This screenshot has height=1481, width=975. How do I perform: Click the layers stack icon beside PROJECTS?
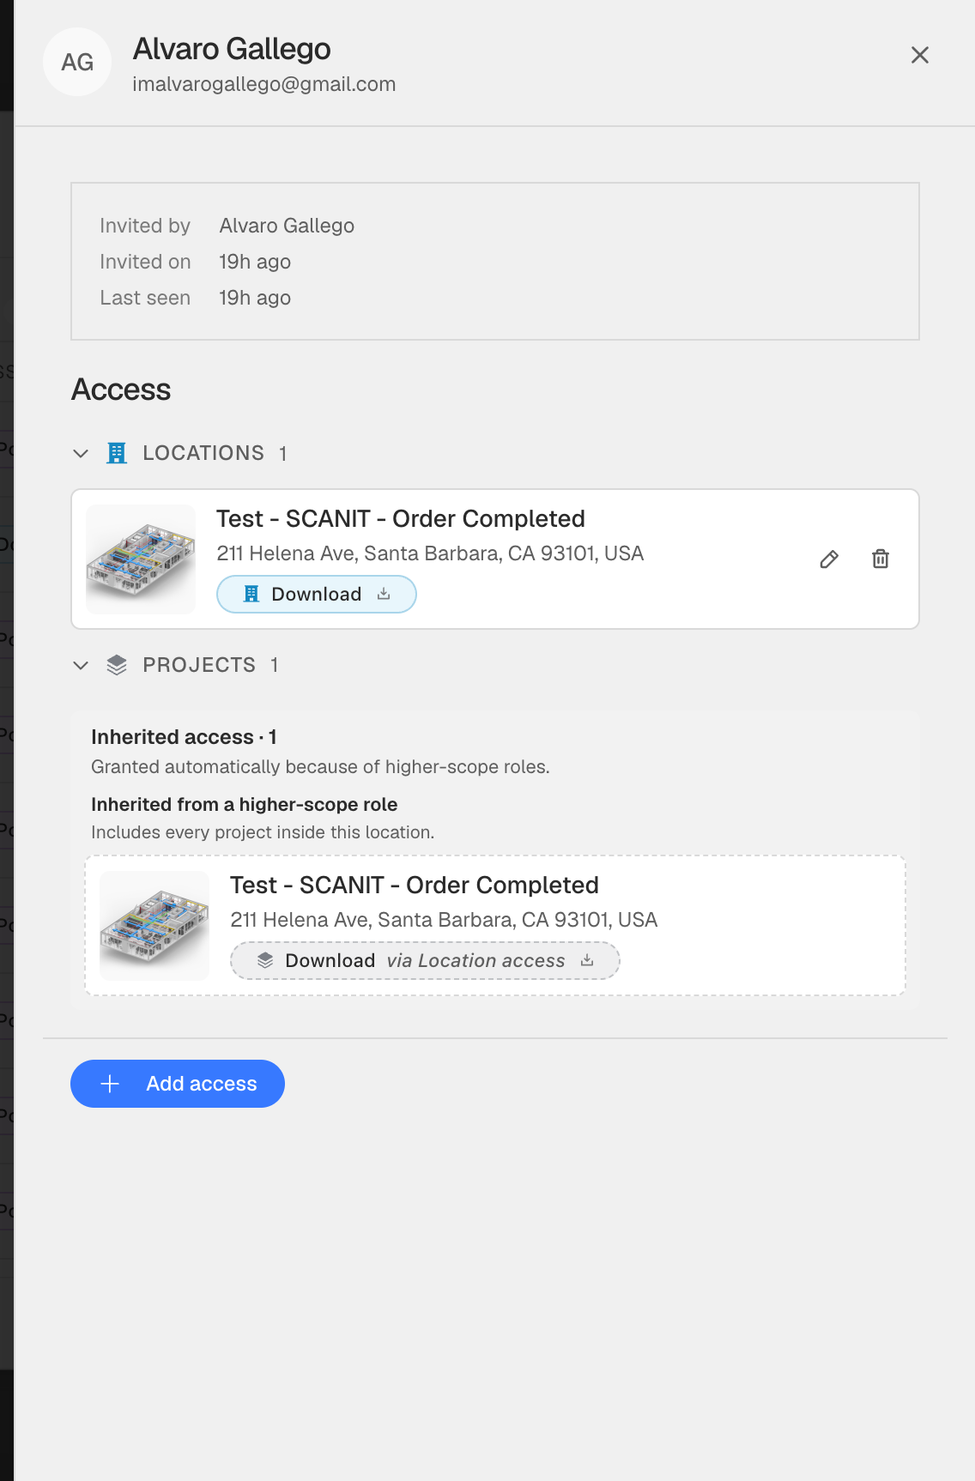tap(117, 665)
